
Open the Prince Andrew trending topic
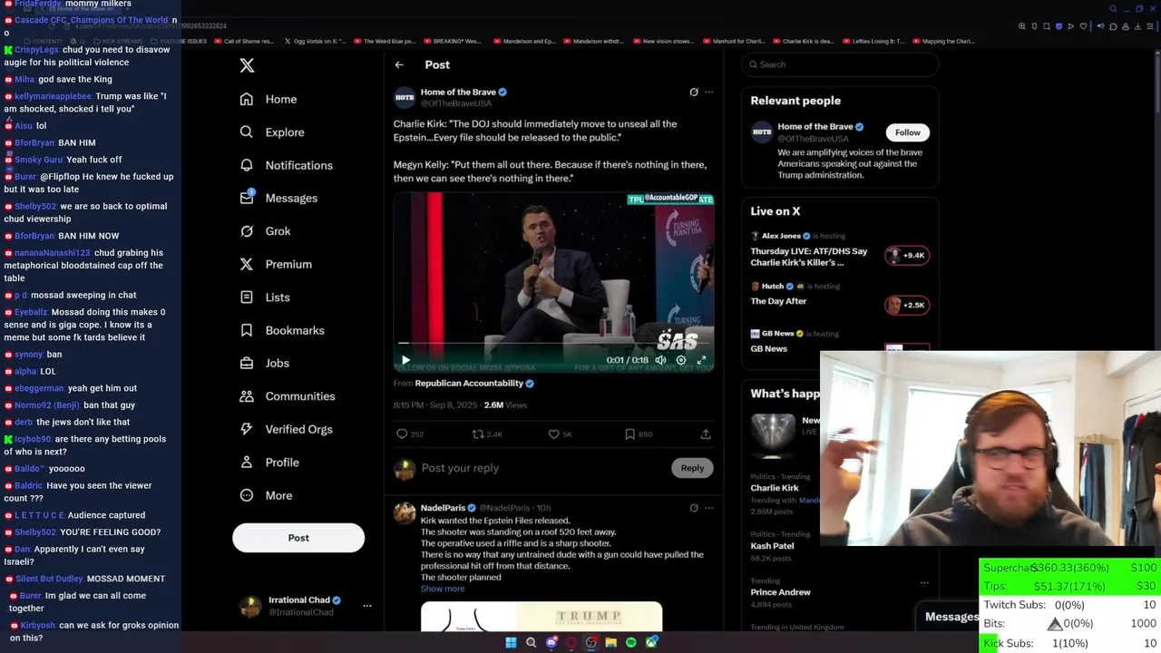pos(780,592)
